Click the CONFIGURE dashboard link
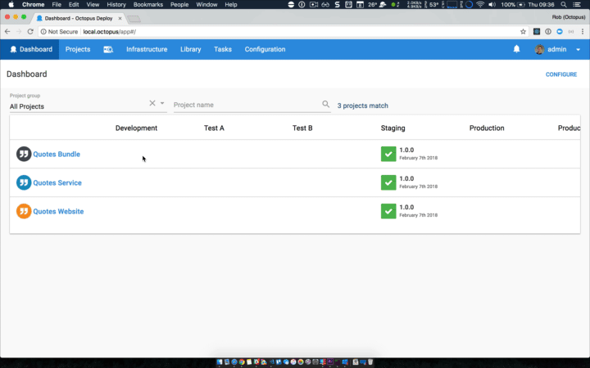 (561, 74)
